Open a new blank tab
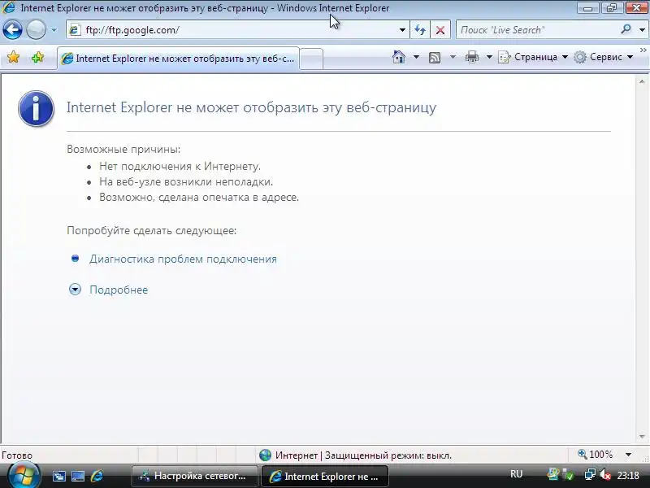The width and height of the screenshot is (650, 488). (x=311, y=59)
